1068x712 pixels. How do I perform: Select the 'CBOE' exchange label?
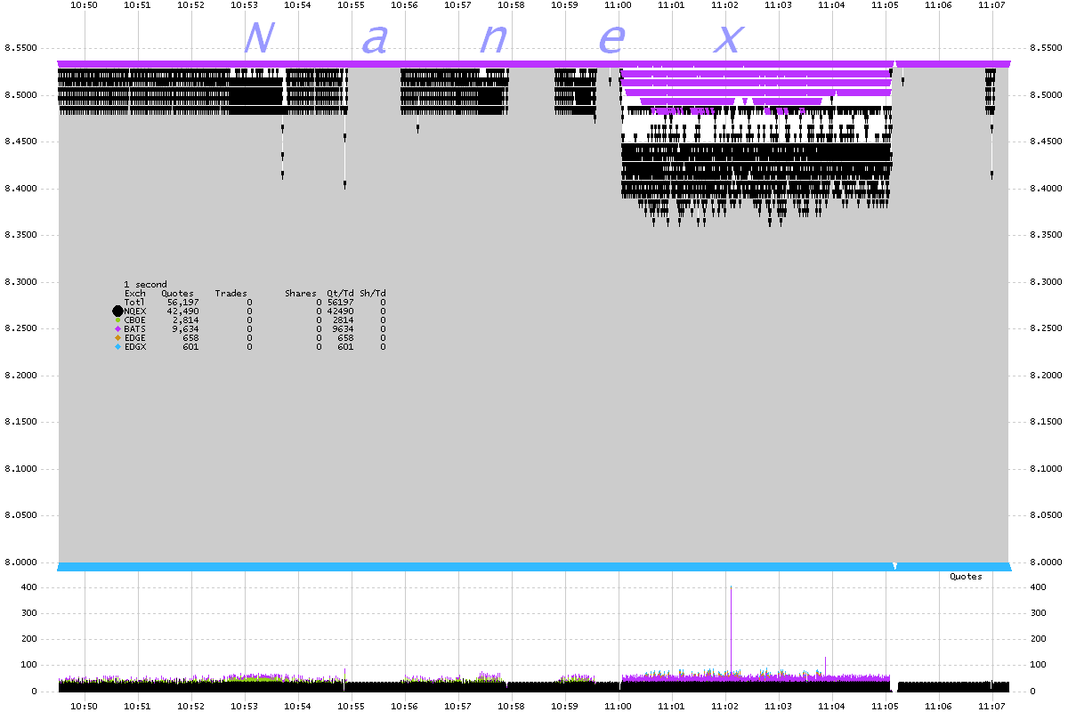(134, 320)
